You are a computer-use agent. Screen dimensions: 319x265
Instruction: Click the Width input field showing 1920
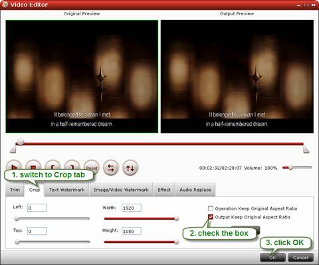click(x=132, y=208)
